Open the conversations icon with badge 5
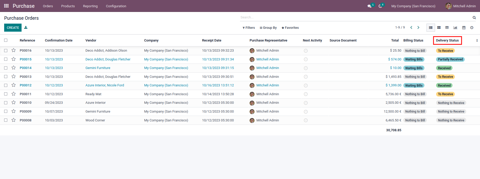The height and width of the screenshot is (179, 480). (369, 6)
